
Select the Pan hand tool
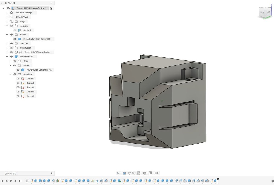coord(129,173)
